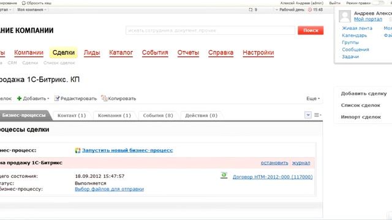Click the updates counter icon showing 9
The height and width of the screenshot is (220, 392).
click(x=251, y=10)
